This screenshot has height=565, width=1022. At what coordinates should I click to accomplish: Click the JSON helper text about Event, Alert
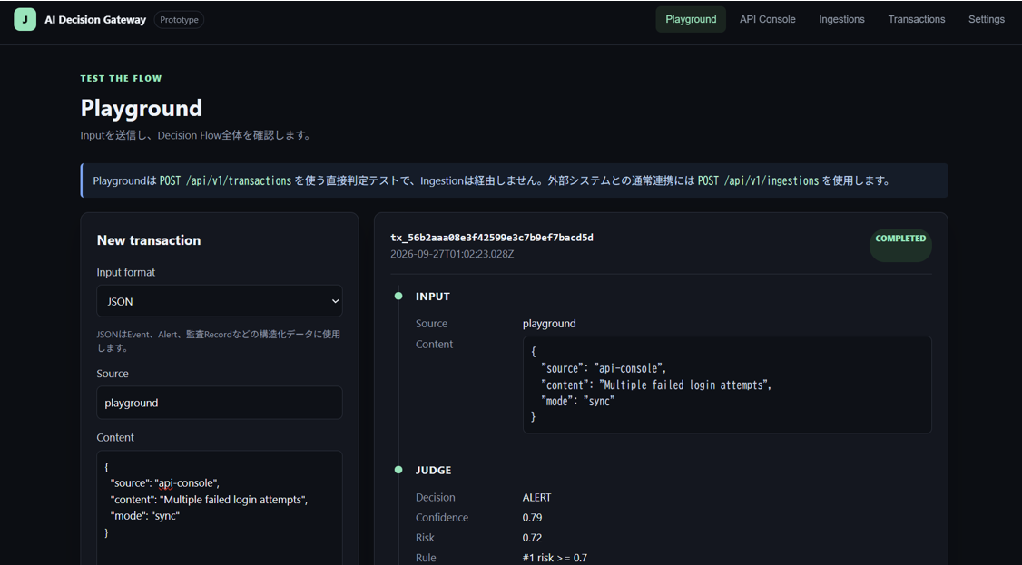pyautogui.click(x=219, y=340)
